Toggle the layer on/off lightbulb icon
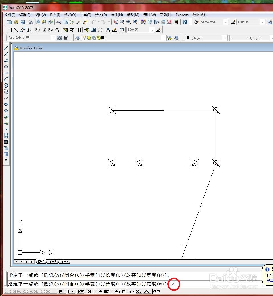Image resolution: width=273 pixels, height=296 pixels. click(84, 38)
